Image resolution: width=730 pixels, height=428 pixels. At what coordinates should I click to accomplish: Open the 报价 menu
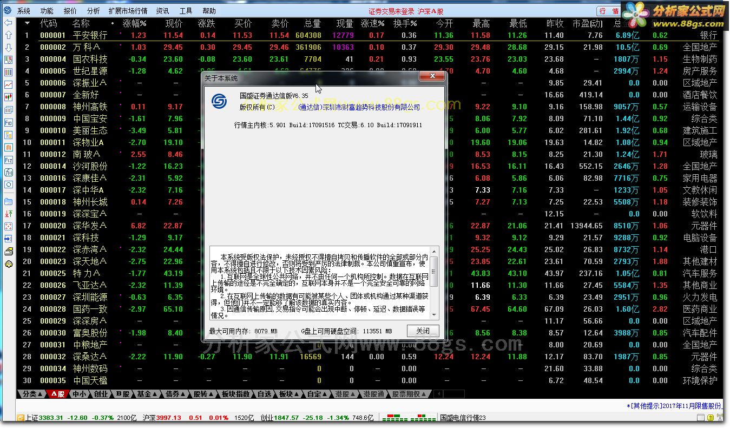pyautogui.click(x=70, y=11)
